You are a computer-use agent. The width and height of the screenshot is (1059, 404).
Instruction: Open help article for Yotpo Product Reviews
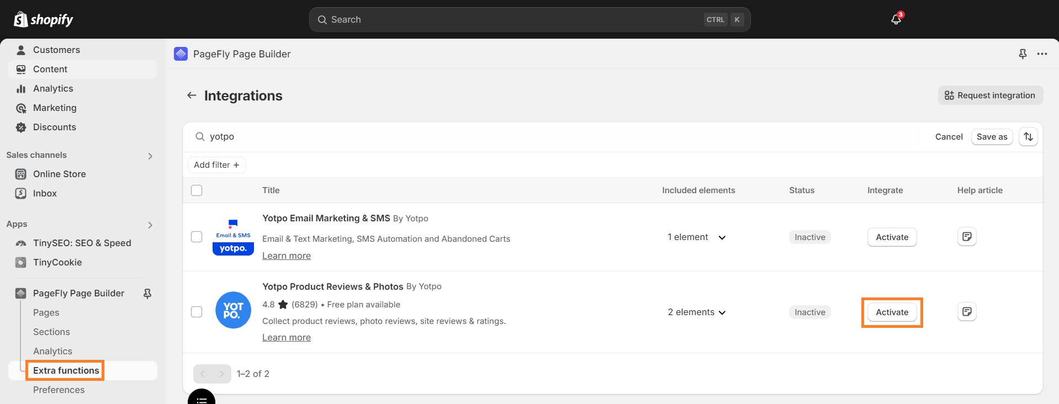point(967,312)
